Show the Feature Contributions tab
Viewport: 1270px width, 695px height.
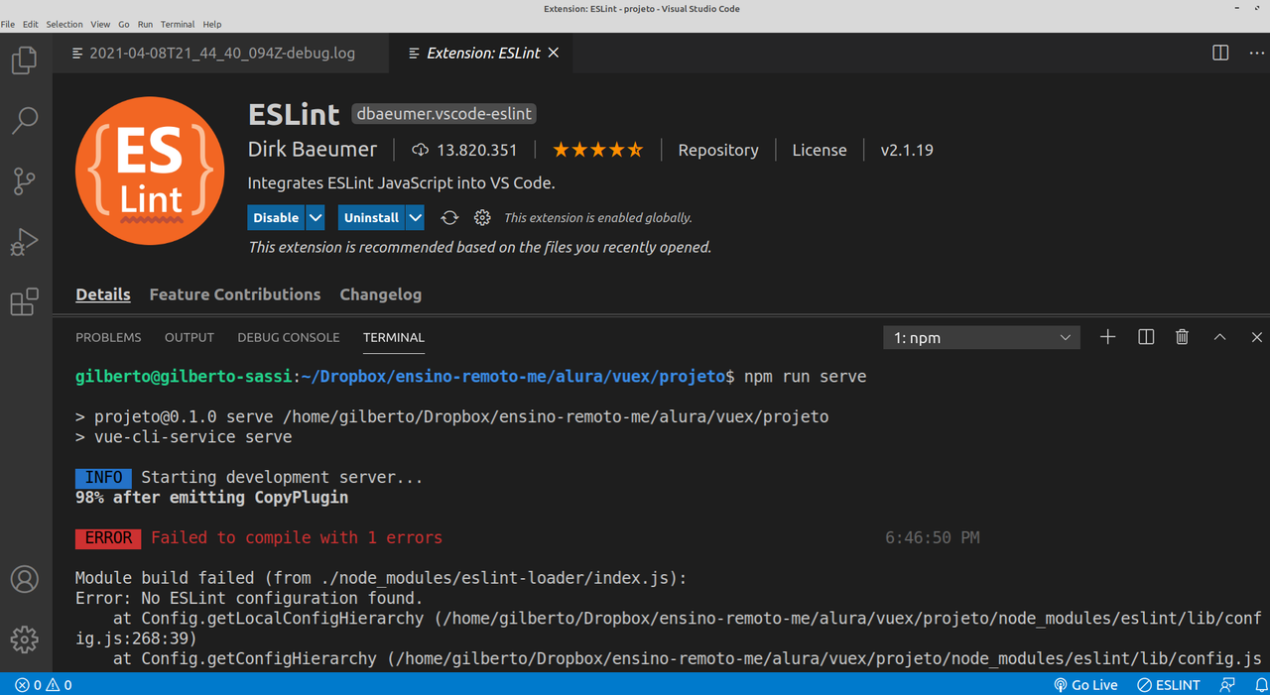click(x=235, y=294)
